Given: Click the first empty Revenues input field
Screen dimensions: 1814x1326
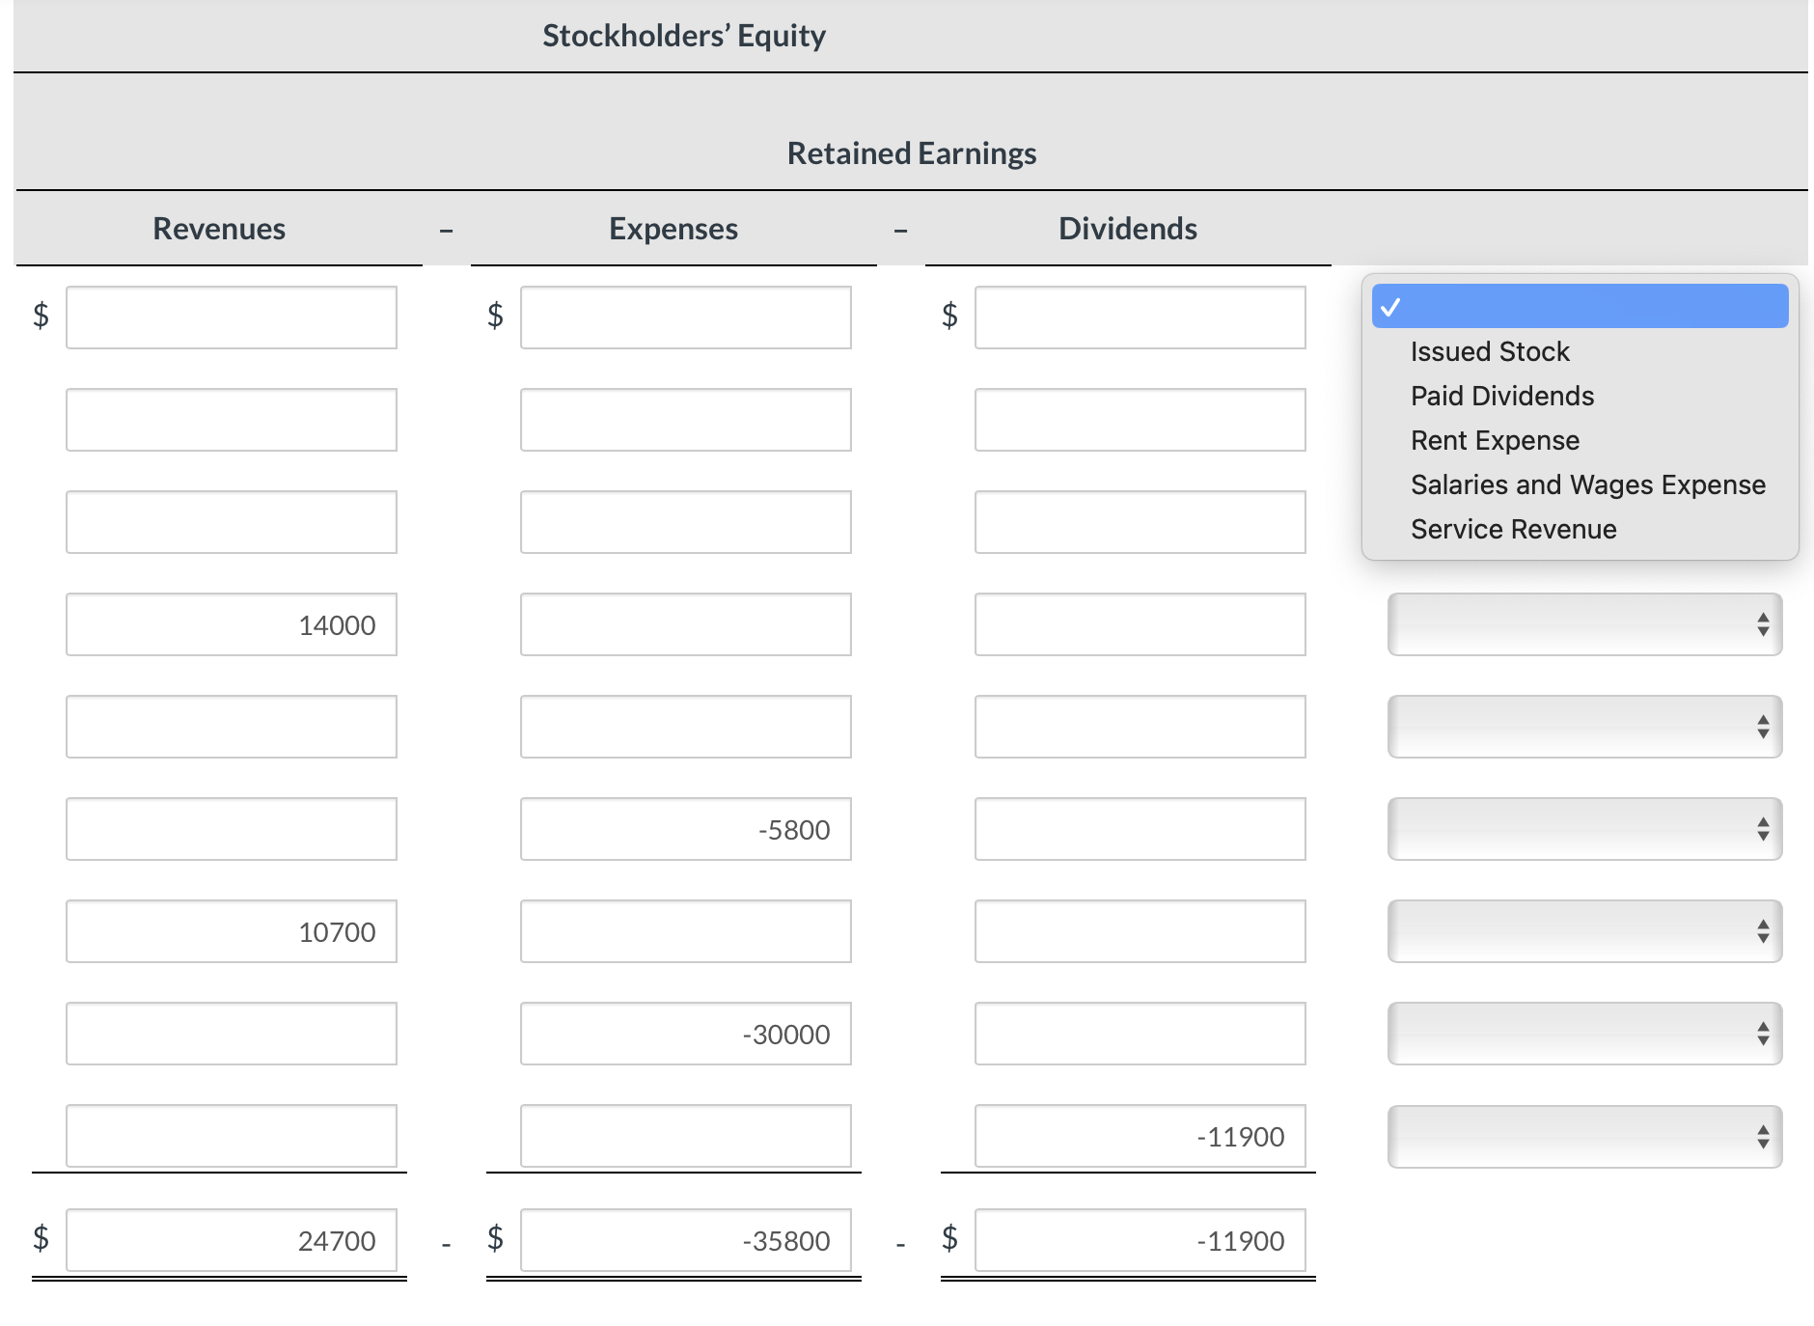Looking at the screenshot, I should (x=232, y=318).
